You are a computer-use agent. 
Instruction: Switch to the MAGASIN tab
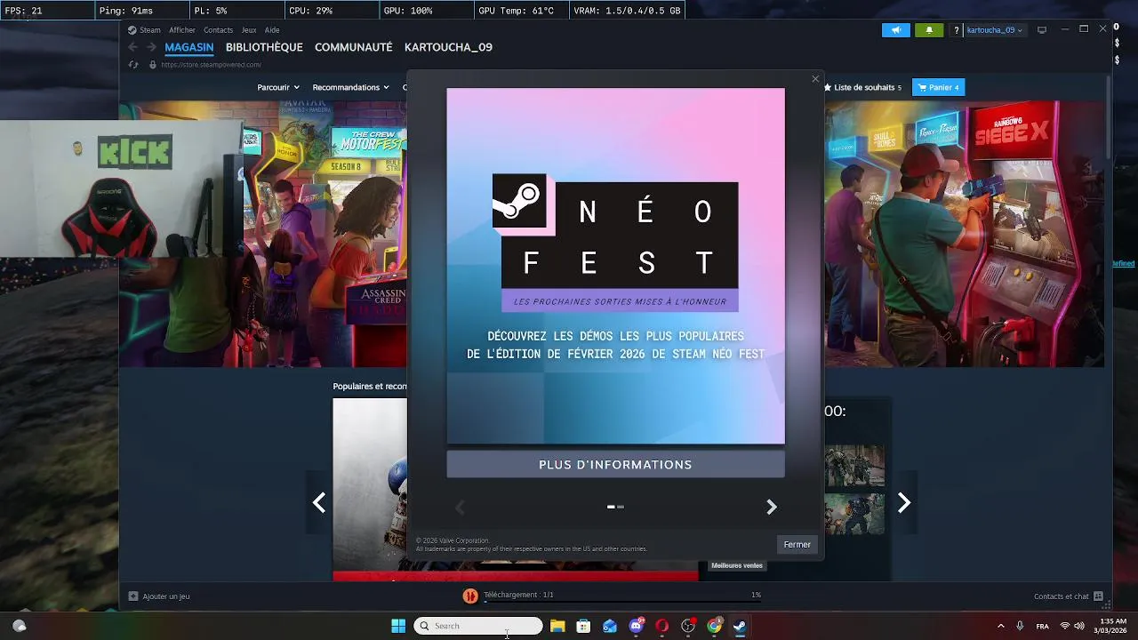pyautogui.click(x=189, y=47)
